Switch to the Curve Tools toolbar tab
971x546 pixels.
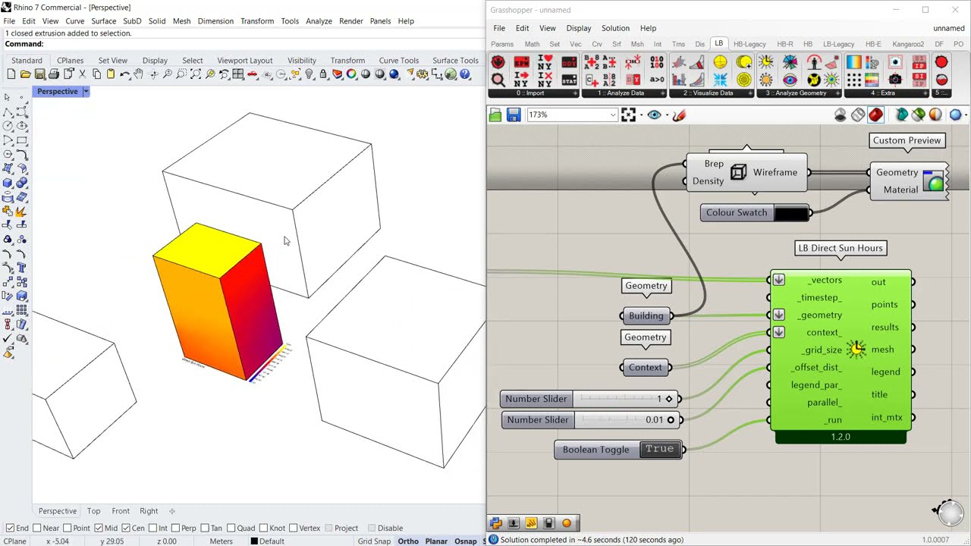click(398, 61)
